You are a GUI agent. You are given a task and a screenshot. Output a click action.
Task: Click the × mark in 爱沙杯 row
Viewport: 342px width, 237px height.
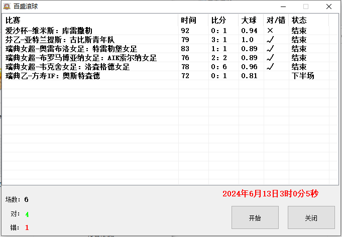(x=270, y=31)
